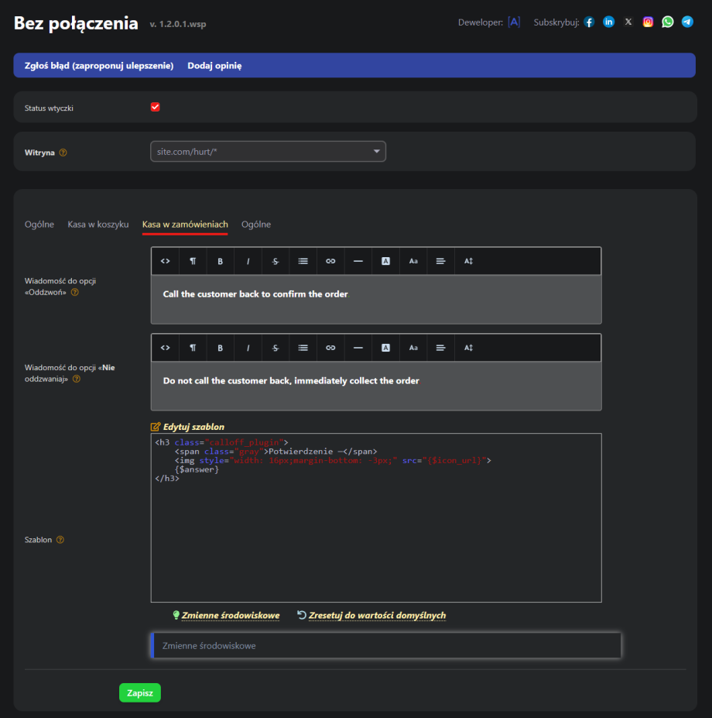712x718 pixels.
Task: Click help icon beside Szablon label
Action: pos(60,540)
